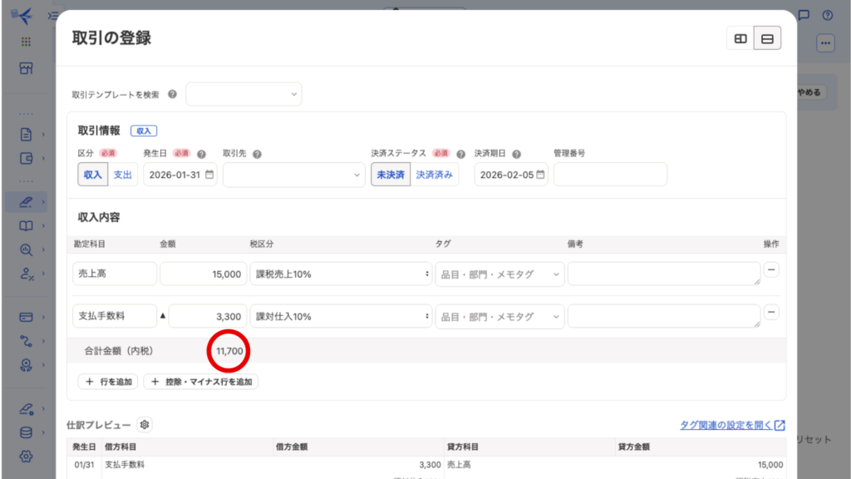This screenshot has height=479, width=851.
Task: Select 支出 as transaction type
Action: [x=122, y=175]
